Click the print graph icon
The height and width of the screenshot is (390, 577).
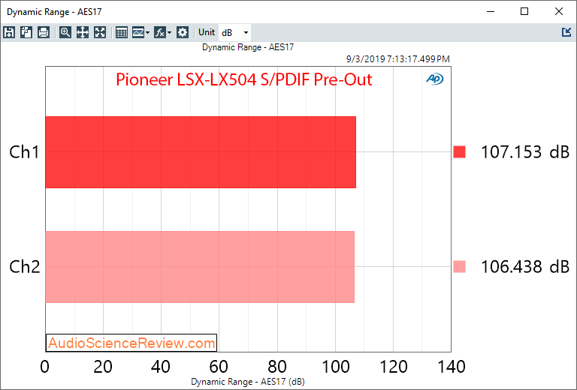[x=44, y=32]
